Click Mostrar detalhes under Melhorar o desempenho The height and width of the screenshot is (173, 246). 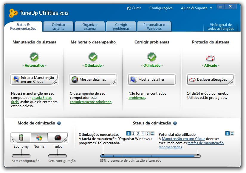(x=93, y=80)
